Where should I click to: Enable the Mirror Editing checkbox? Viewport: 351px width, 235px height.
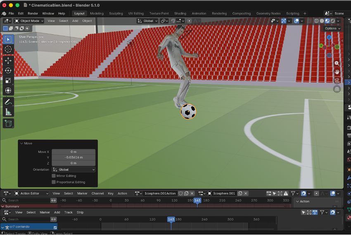tap(54, 176)
